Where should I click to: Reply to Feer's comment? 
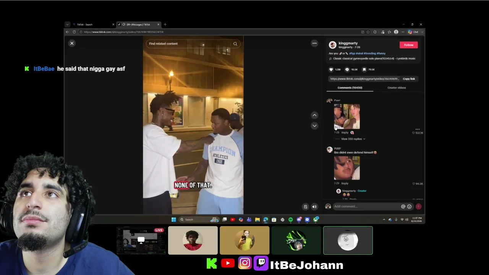point(345,133)
